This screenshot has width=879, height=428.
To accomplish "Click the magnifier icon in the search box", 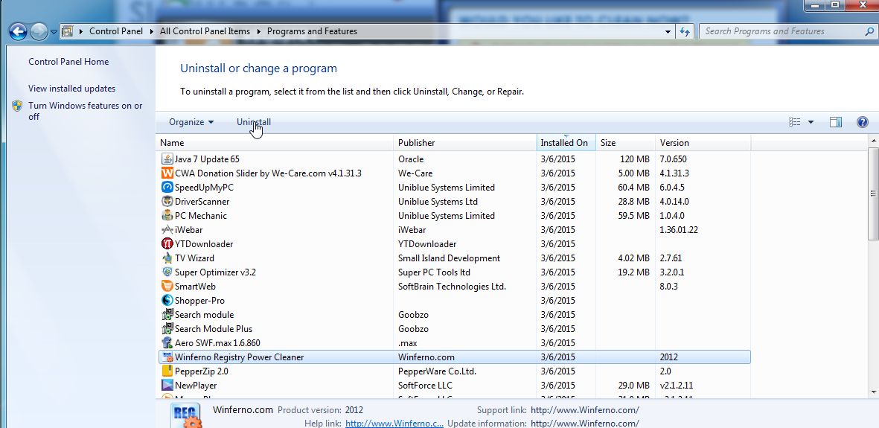I will click(869, 31).
